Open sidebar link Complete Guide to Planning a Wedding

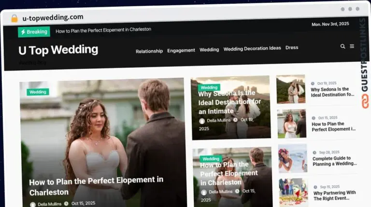point(335,161)
